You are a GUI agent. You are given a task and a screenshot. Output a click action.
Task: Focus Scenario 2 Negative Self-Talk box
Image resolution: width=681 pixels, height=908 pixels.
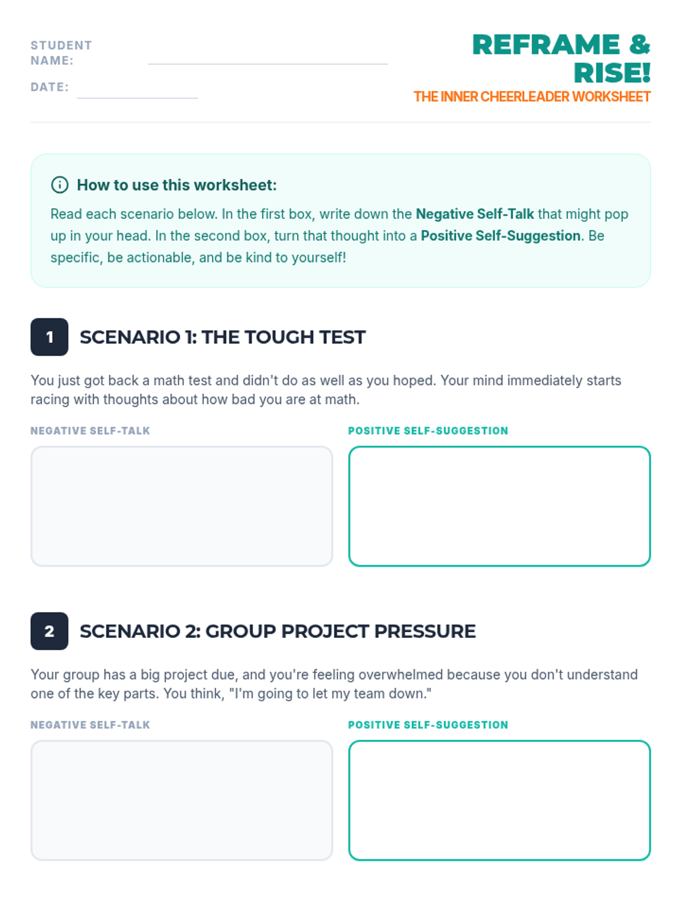[182, 800]
